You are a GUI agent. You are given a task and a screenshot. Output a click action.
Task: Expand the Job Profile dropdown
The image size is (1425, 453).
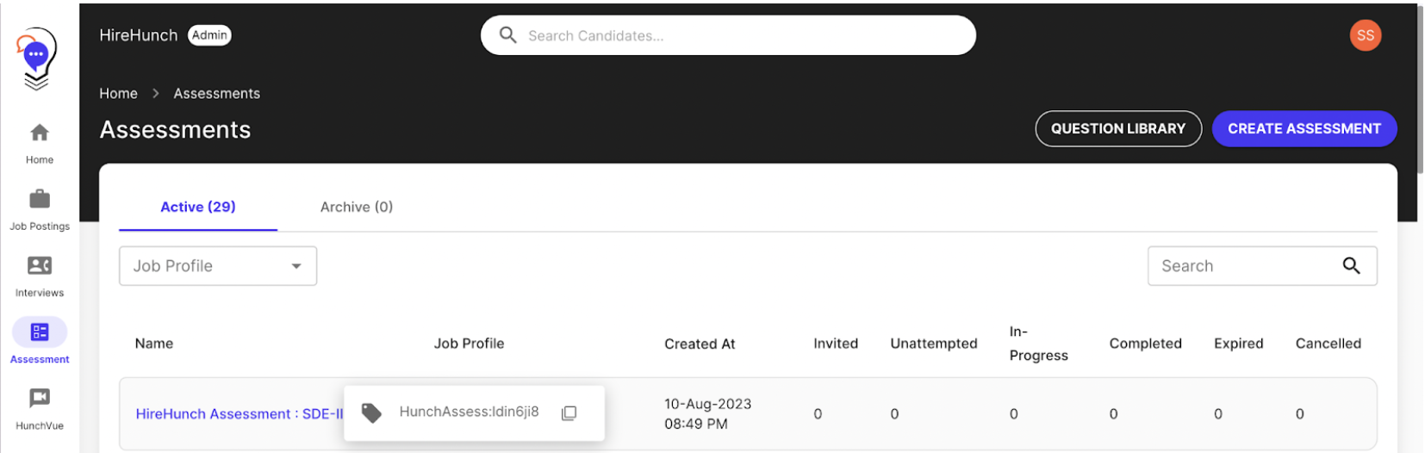(217, 266)
